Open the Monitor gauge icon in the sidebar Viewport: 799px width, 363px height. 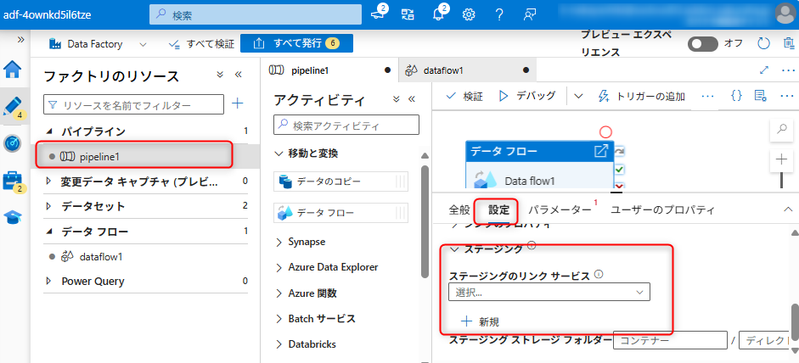click(12, 143)
